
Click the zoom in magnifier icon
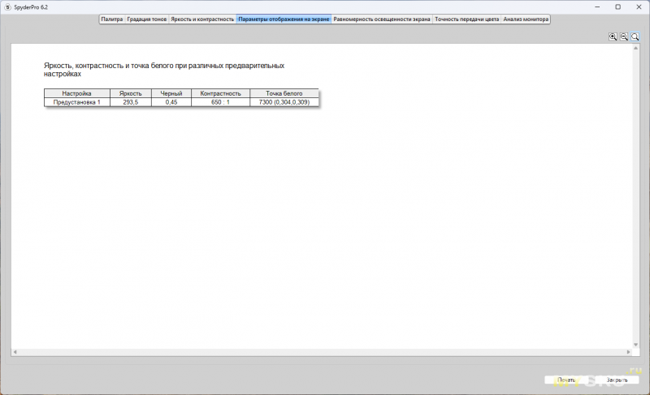click(x=613, y=36)
